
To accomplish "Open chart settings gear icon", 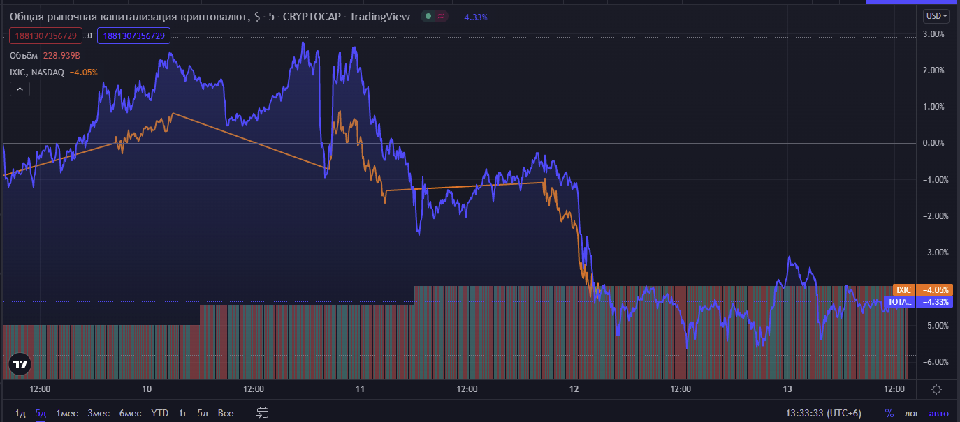I will point(936,389).
